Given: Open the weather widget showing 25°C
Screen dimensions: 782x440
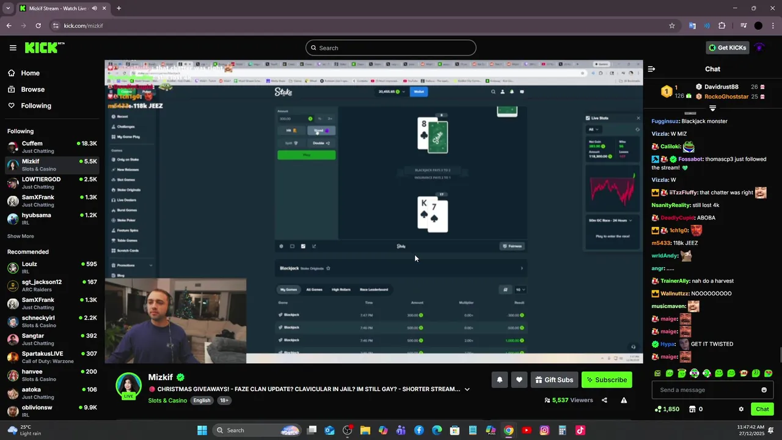Looking at the screenshot, I should tap(24, 430).
